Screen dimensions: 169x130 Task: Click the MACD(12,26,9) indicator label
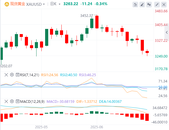click(x=32, y=101)
